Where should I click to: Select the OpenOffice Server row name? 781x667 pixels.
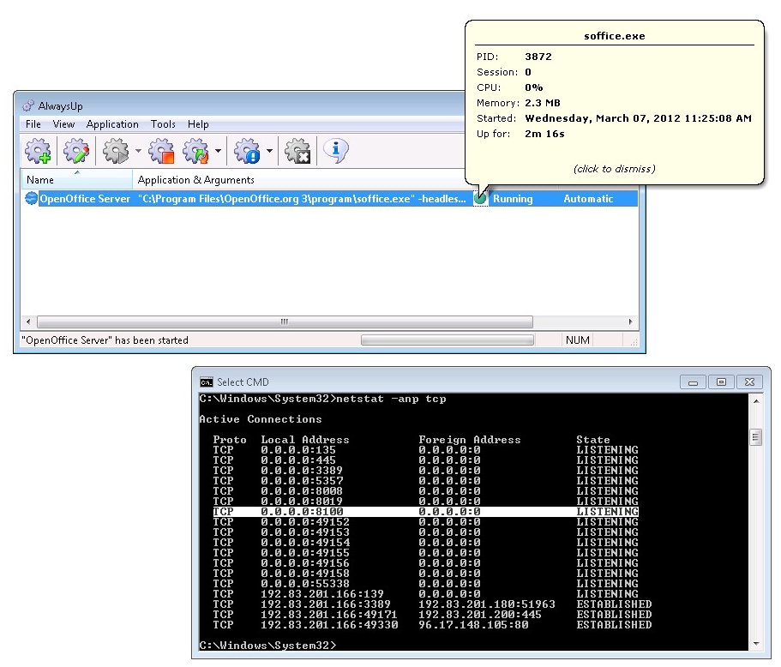point(85,199)
